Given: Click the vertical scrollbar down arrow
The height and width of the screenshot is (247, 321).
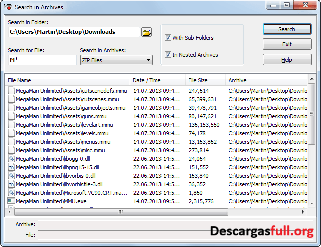Looking at the screenshot, I should [312, 203].
